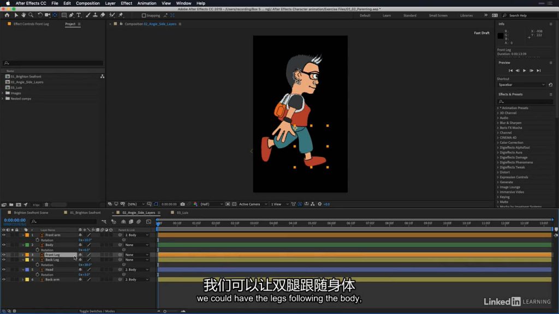Click the Frame Blending icon in timeline header
Screen dimensions: 559x314
[131, 222]
